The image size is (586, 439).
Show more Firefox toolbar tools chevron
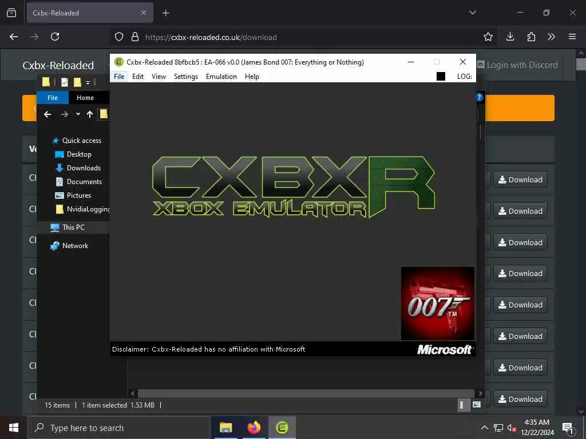click(551, 37)
